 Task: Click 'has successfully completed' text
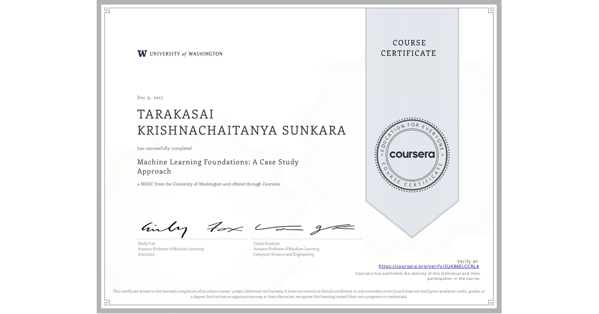click(x=164, y=148)
